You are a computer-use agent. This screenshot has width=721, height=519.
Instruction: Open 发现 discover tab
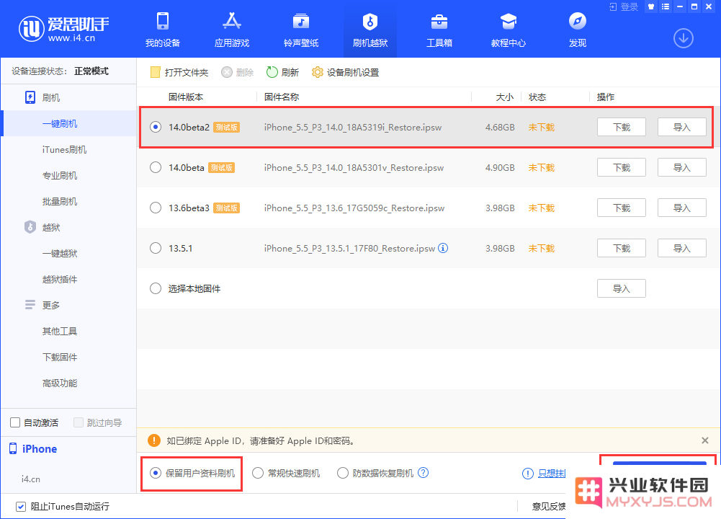click(578, 30)
